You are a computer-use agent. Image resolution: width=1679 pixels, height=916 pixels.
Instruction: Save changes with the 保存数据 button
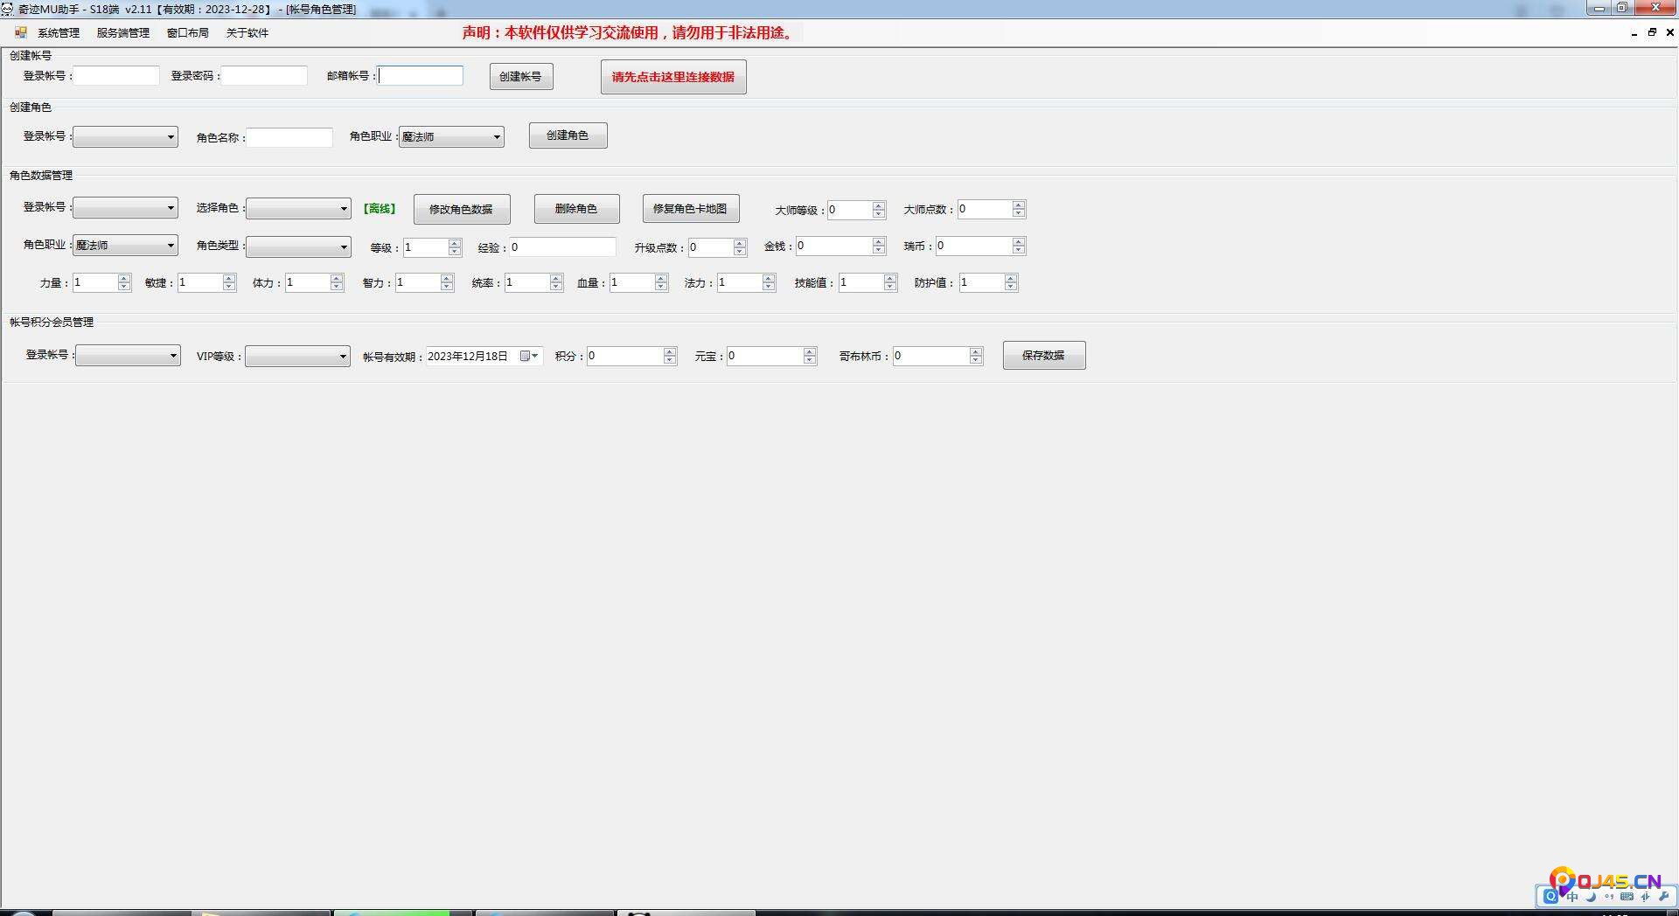click(1043, 356)
